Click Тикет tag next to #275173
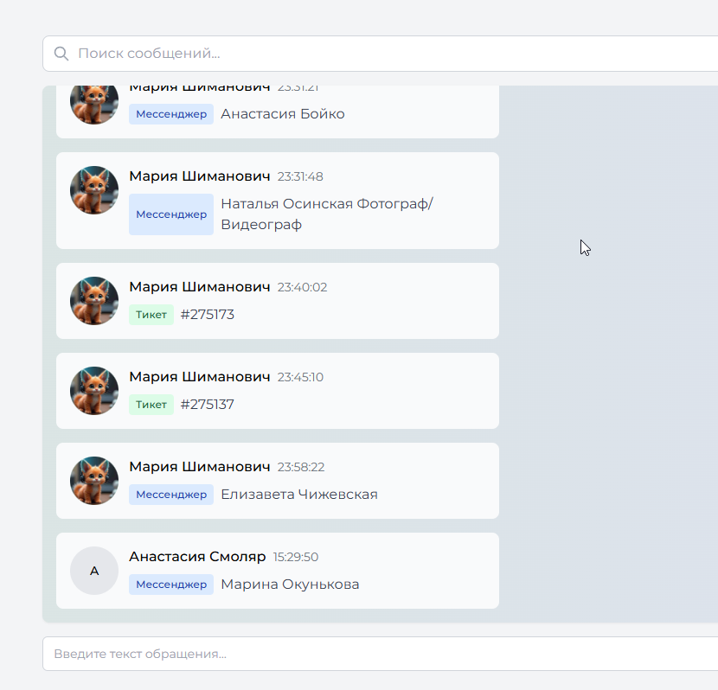The height and width of the screenshot is (690, 718). [151, 315]
